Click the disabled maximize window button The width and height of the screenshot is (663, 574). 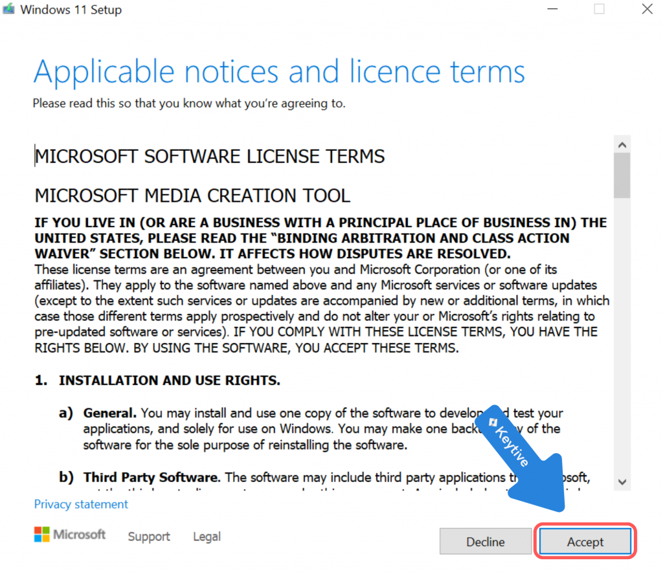(600, 9)
